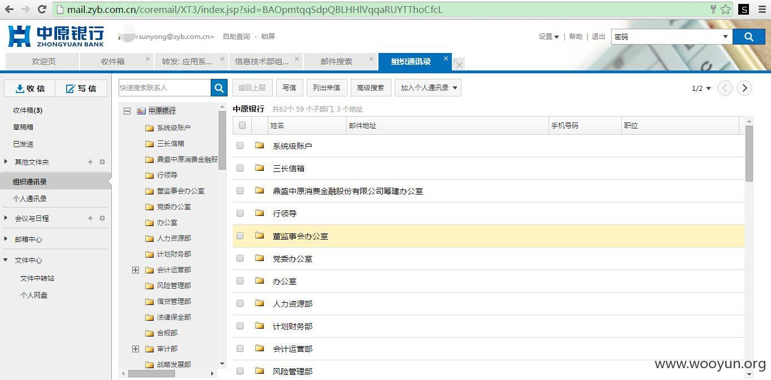The height and width of the screenshot is (380, 771).
Task: Click the tree panel vertical scrollbar
Action: pyautogui.click(x=222, y=140)
